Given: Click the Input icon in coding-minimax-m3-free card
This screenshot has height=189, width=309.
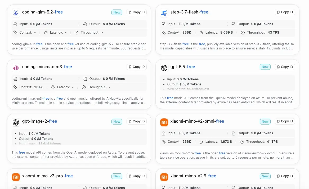Looking at the screenshot, I should [x=15, y=79].
